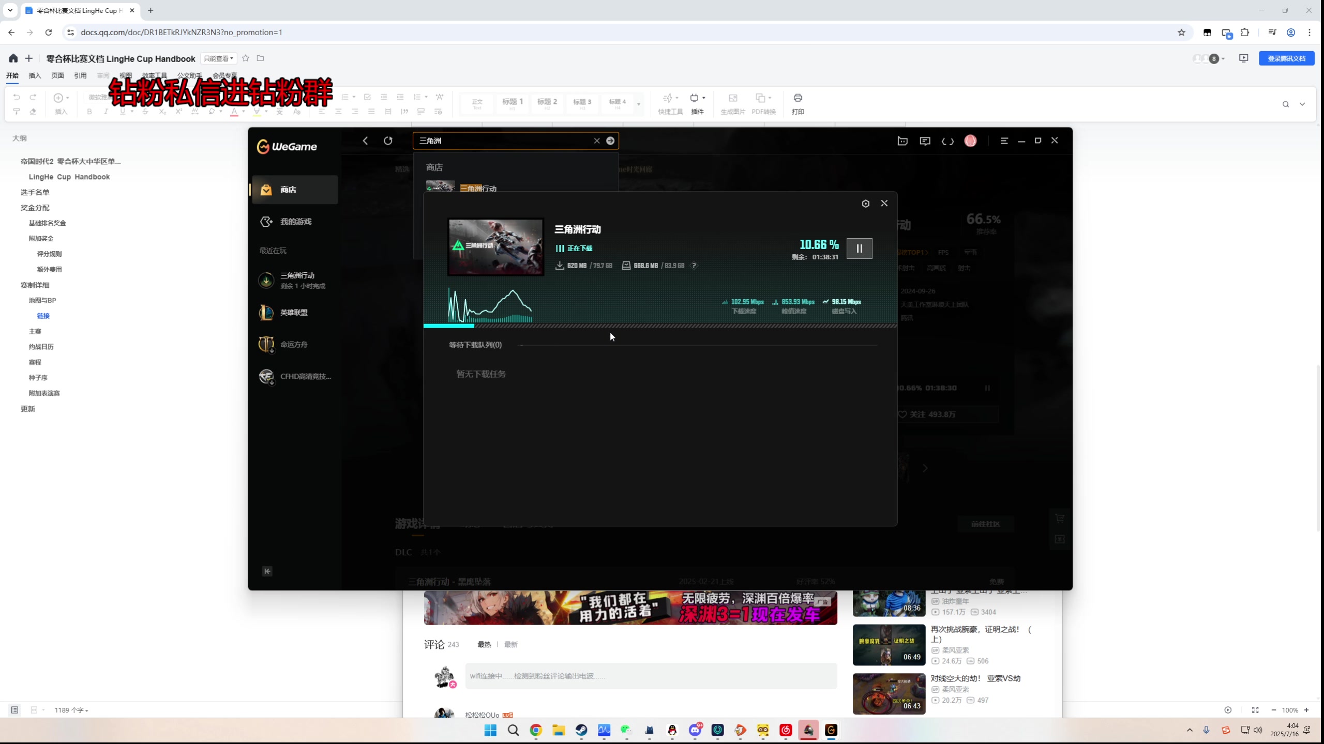This screenshot has width=1324, height=744.
Task: Open WeGame hamburger menu
Action: (1004, 141)
